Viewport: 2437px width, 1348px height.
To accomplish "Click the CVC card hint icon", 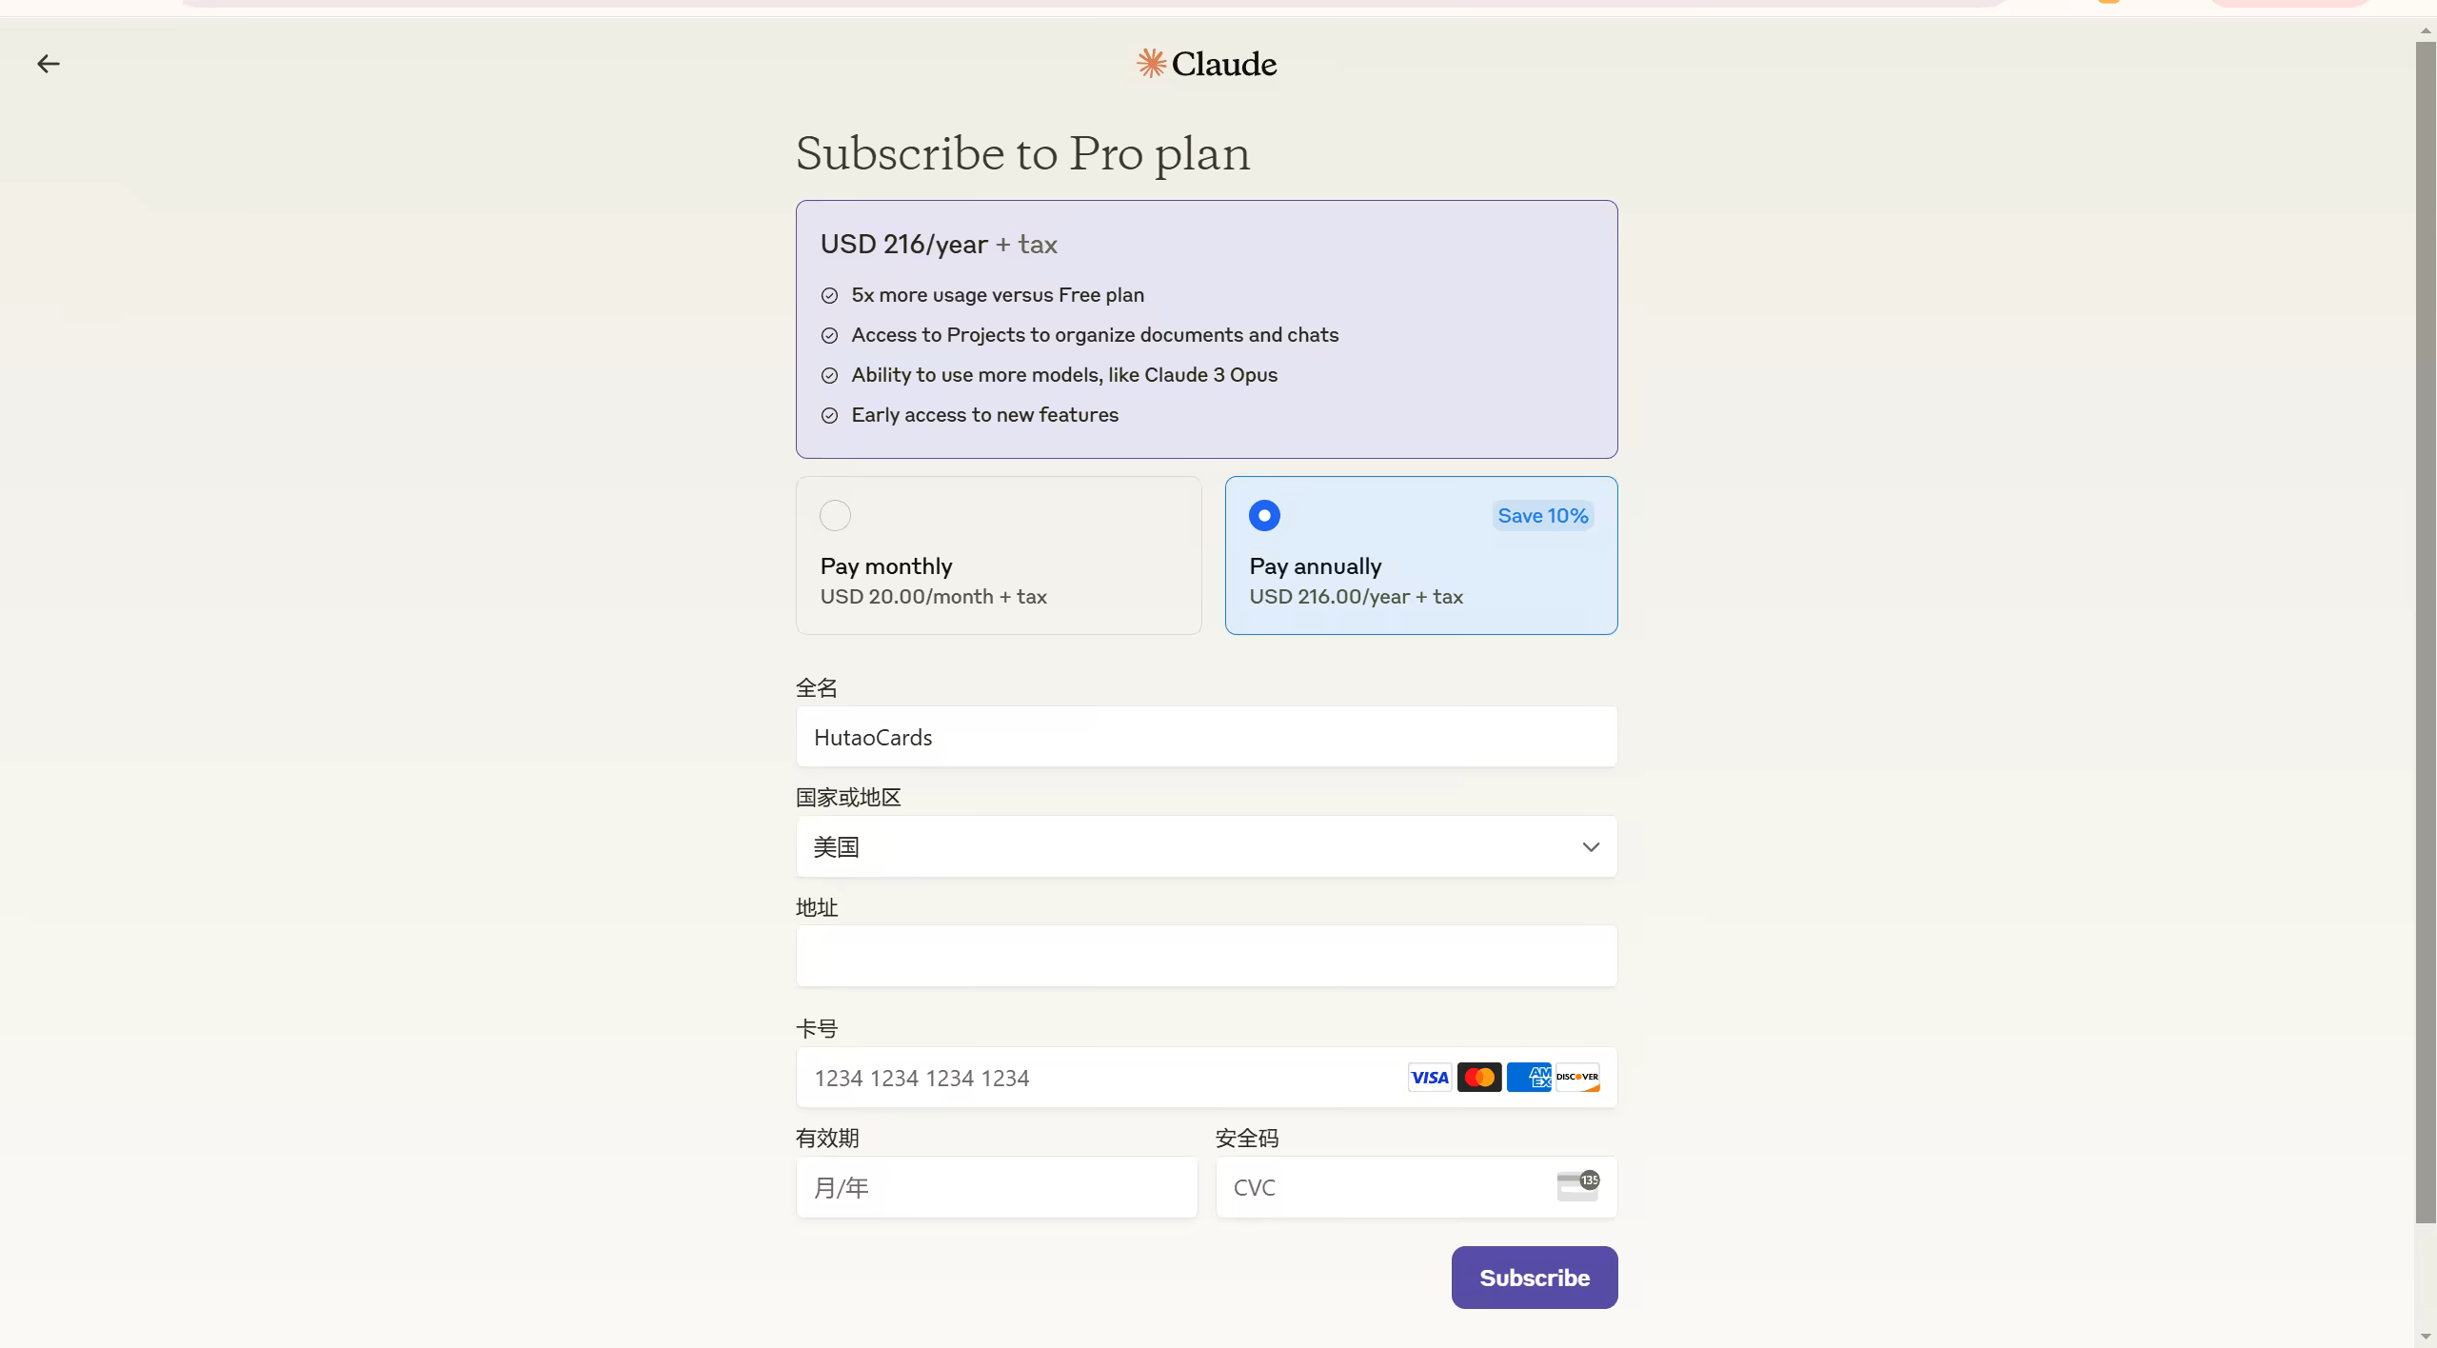I will coord(1577,1186).
